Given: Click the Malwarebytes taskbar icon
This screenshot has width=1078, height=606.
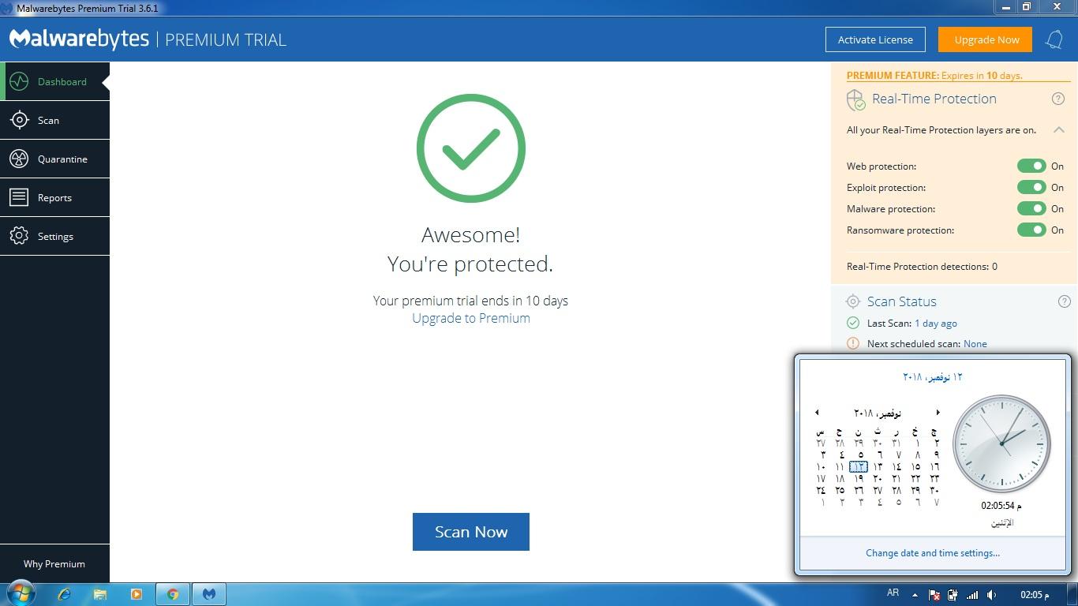Looking at the screenshot, I should pyautogui.click(x=209, y=594).
